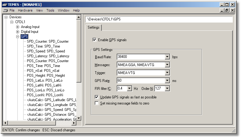The width and height of the screenshot is (241, 138).
Task: Select the Analog Input tree item
Action: click(x=30, y=27)
